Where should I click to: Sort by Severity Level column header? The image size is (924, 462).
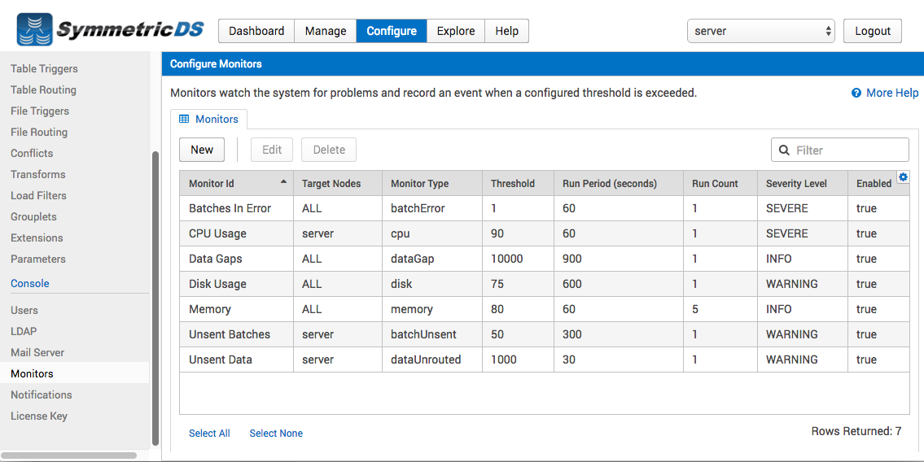796,184
